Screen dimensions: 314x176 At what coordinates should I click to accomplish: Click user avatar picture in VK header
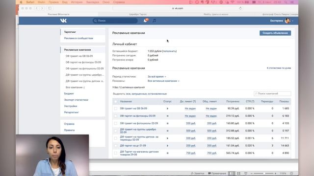288,21
